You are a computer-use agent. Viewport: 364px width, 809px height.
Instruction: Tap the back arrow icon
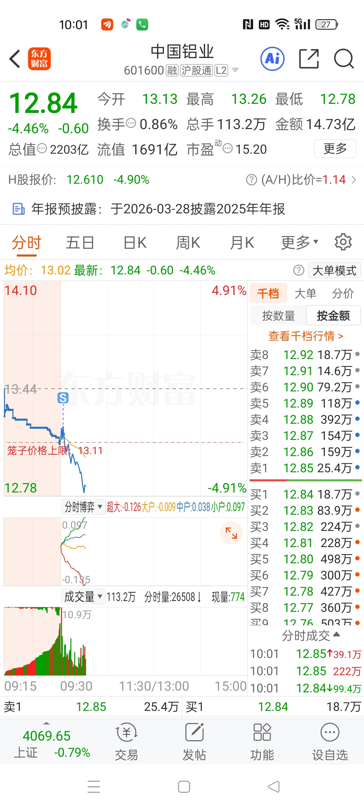click(15, 59)
